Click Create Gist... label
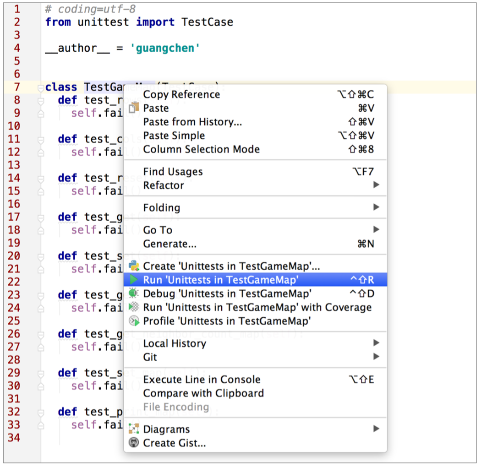Screen dimensions: 481x467 [x=174, y=443]
